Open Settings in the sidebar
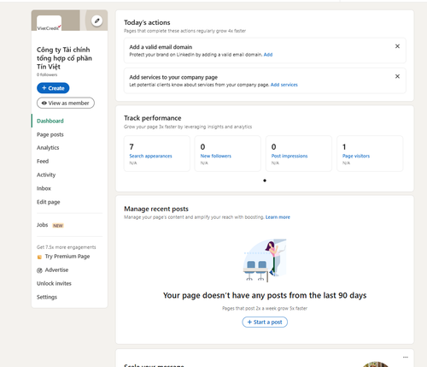 47,297
